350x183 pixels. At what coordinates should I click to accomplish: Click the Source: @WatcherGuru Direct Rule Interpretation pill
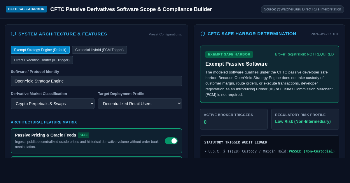point(302,9)
